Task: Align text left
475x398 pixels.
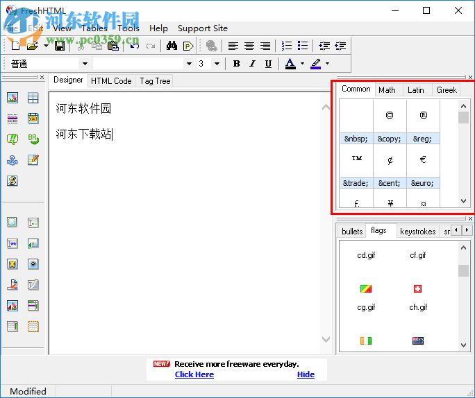Action: click(x=233, y=46)
